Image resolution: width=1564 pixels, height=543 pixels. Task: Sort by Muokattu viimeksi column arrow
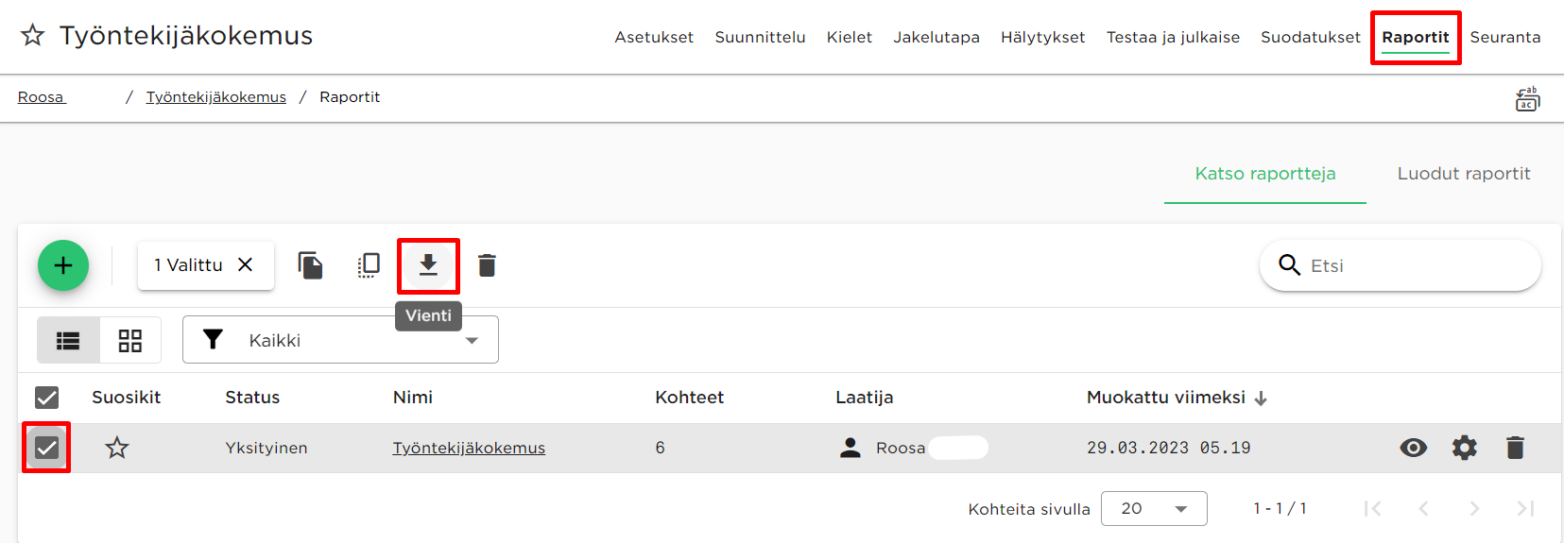1261,399
